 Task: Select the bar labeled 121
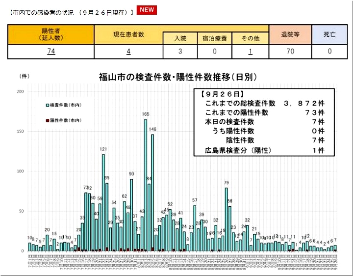coord(103,201)
